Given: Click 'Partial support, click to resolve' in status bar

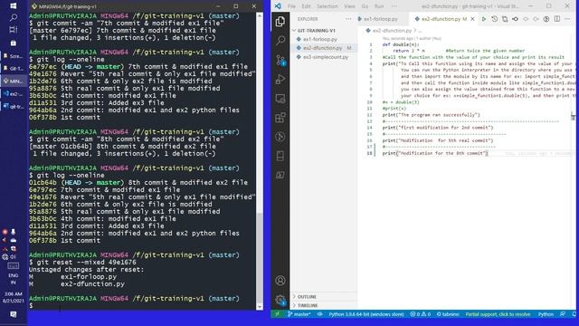Looking at the screenshot, I should (498, 314).
